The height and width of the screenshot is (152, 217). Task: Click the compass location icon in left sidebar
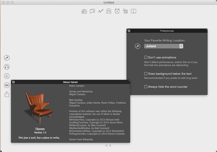(x=7, y=58)
